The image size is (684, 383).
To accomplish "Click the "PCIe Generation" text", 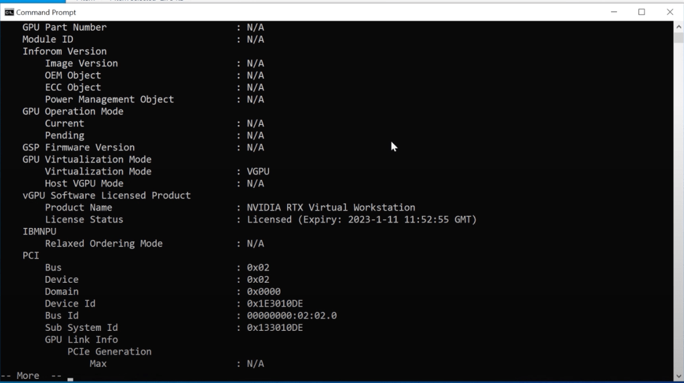I will pos(109,352).
